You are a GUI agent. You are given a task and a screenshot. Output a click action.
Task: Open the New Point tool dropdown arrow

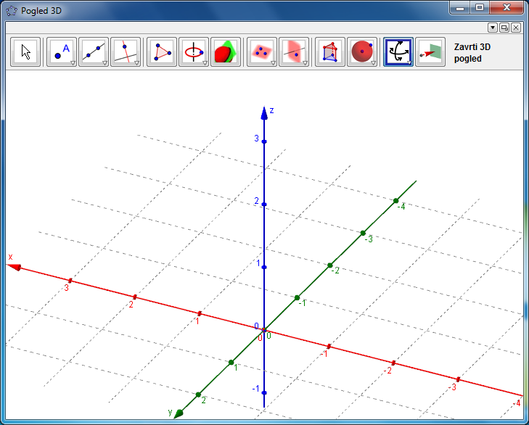pyautogui.click(x=73, y=63)
